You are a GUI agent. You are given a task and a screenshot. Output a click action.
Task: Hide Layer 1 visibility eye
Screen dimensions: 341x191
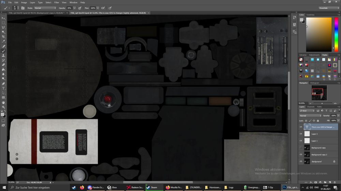pos(301,141)
